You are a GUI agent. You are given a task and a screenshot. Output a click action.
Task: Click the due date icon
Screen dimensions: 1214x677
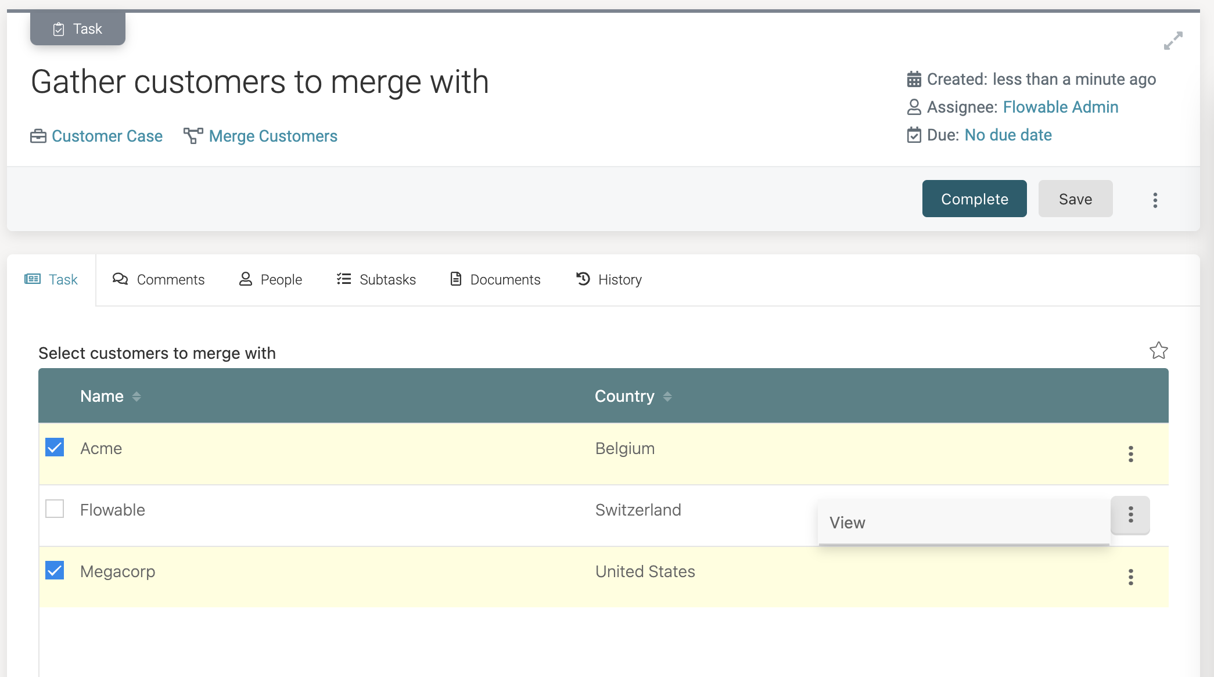point(914,135)
